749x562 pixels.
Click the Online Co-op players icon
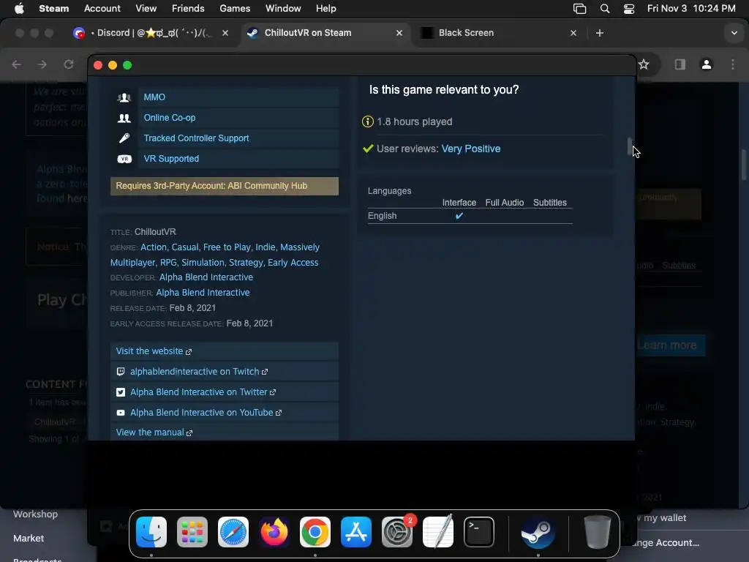124,118
